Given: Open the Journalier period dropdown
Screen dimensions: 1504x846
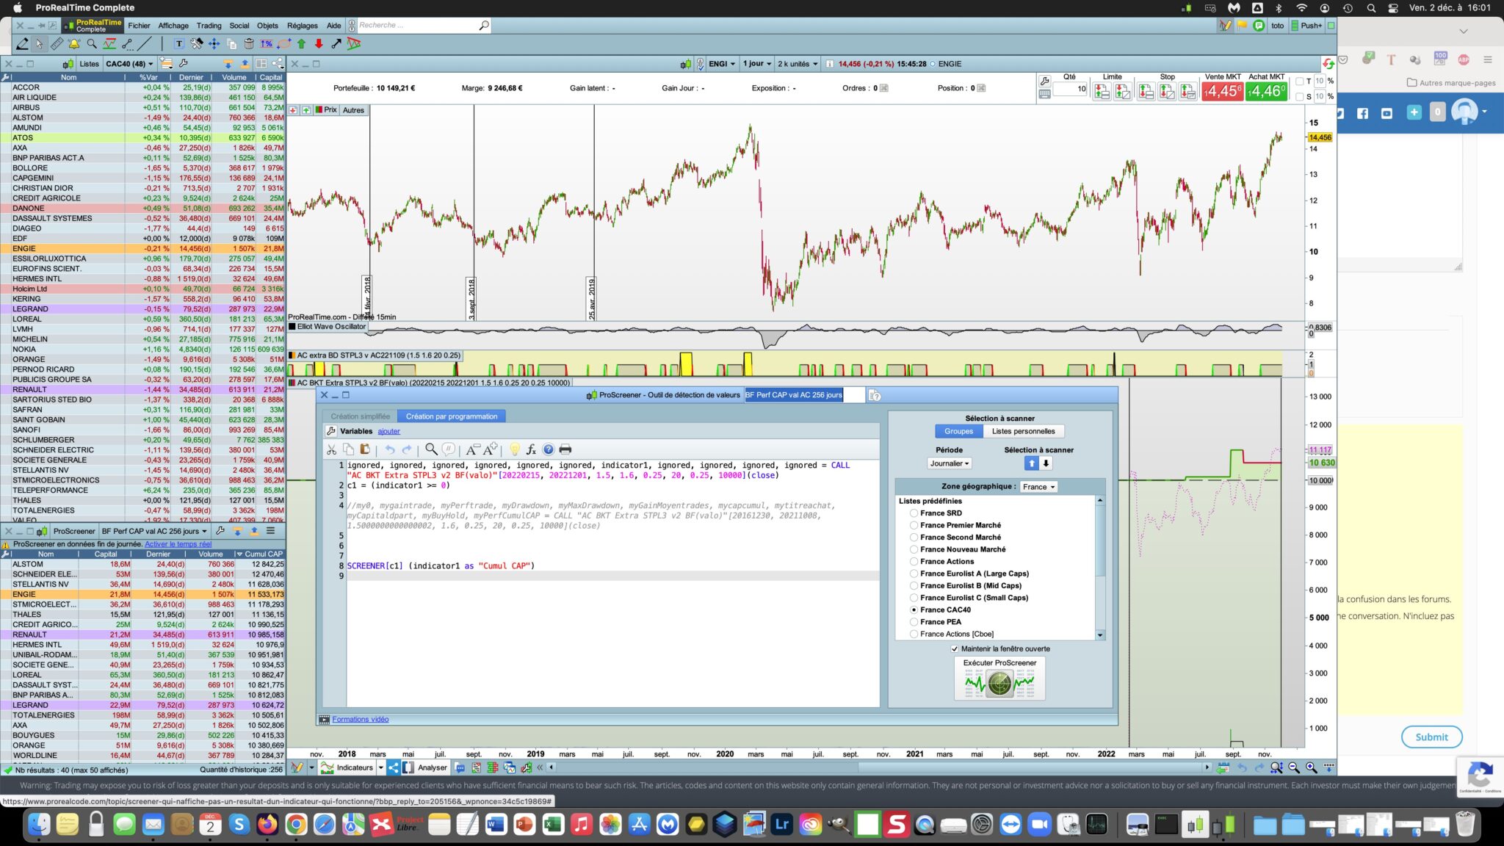Looking at the screenshot, I should tap(950, 463).
